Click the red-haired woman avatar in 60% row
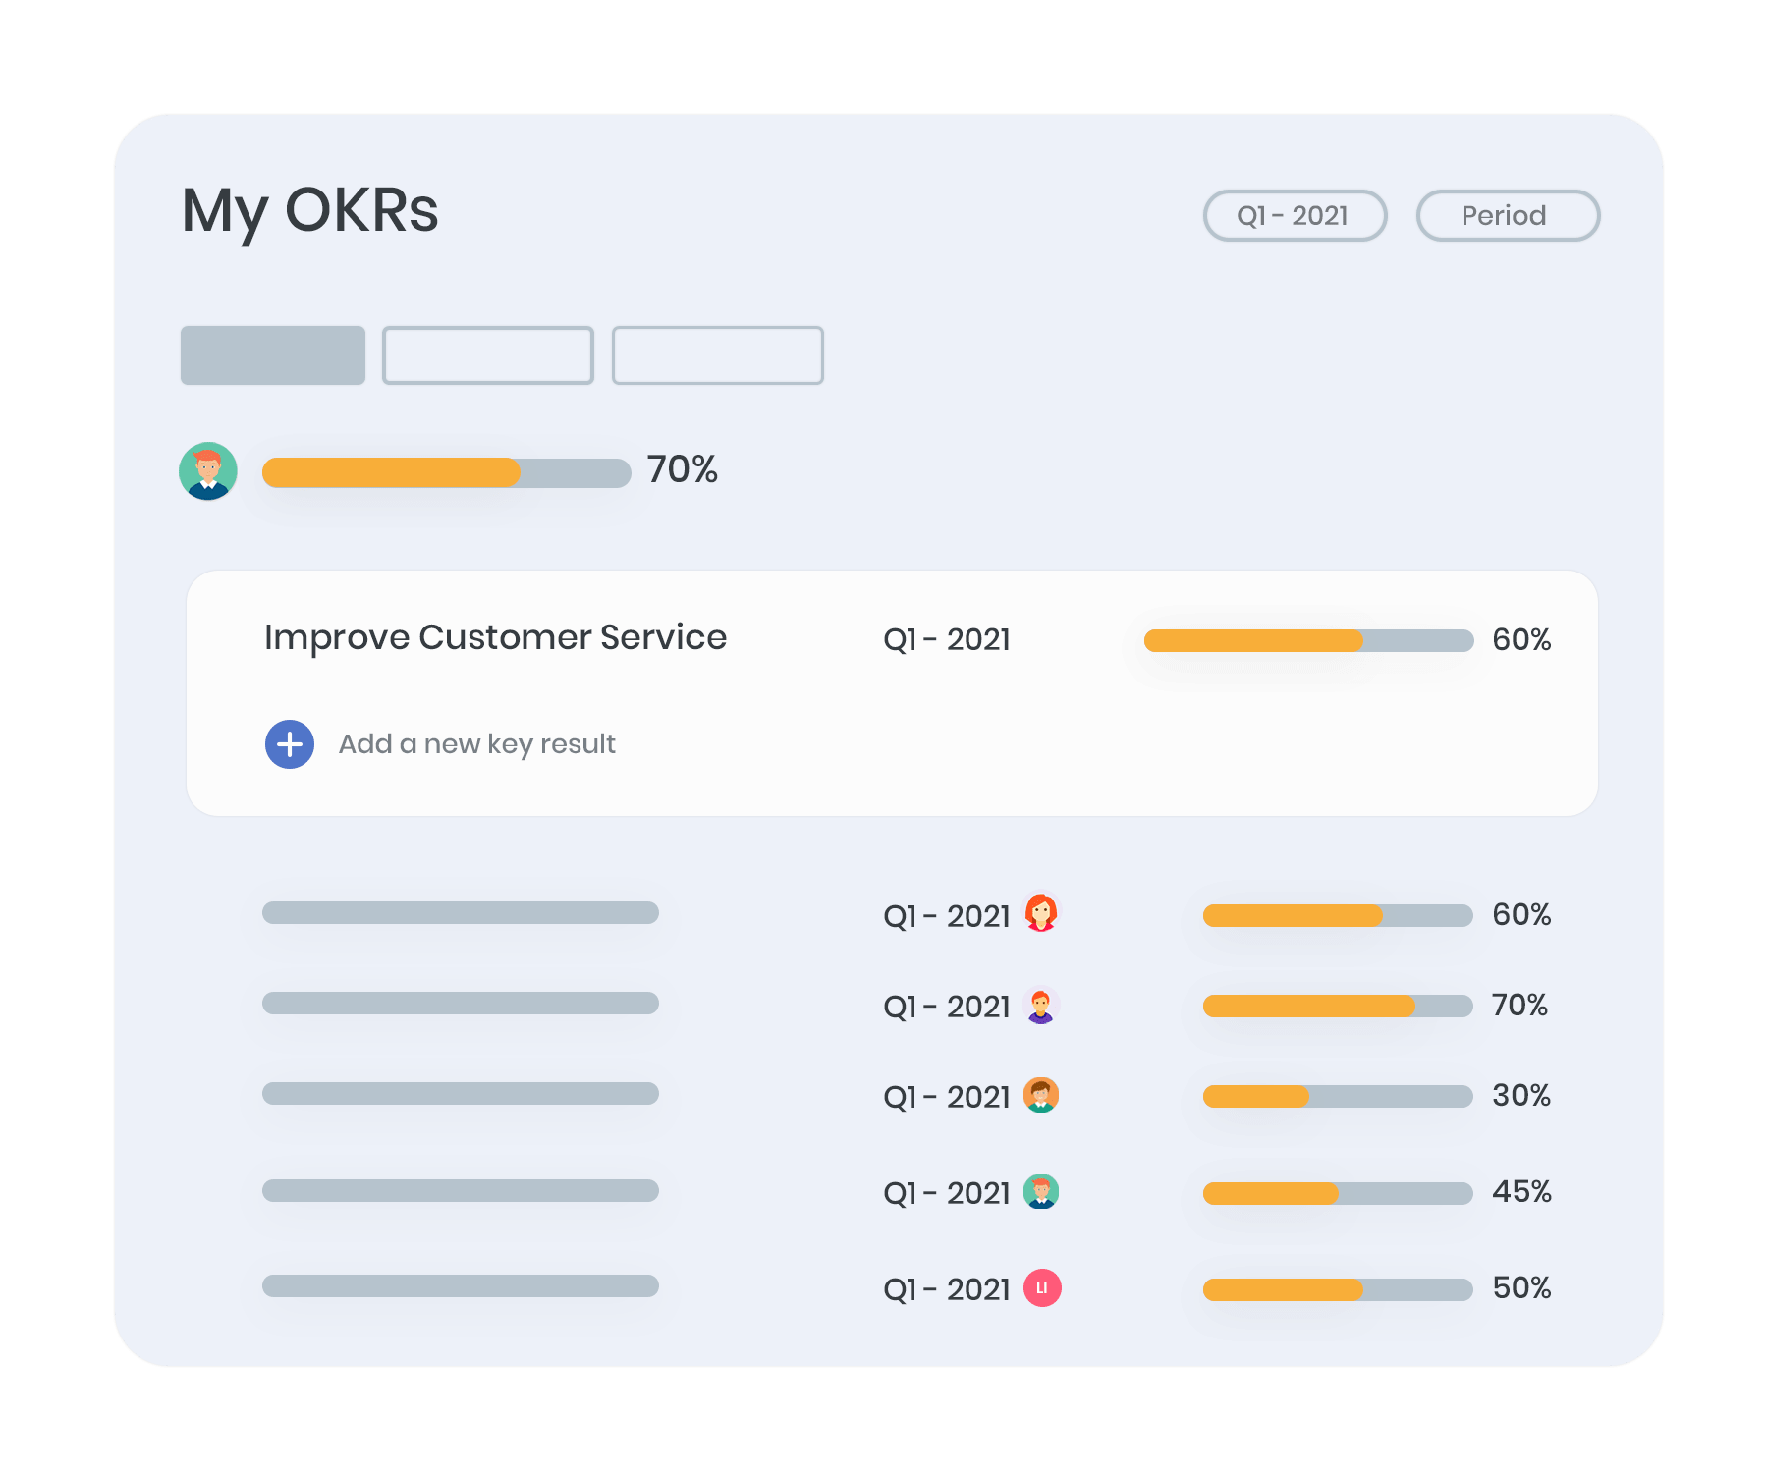The image size is (1768, 1473). click(x=1041, y=912)
